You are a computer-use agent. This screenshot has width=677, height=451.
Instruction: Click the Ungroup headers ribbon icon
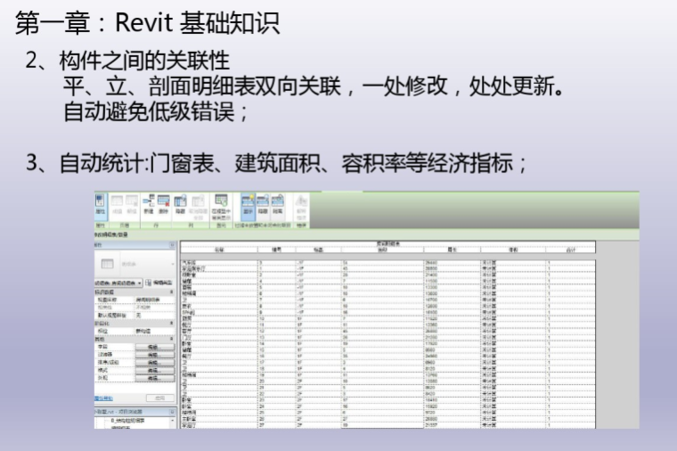[x=278, y=205]
